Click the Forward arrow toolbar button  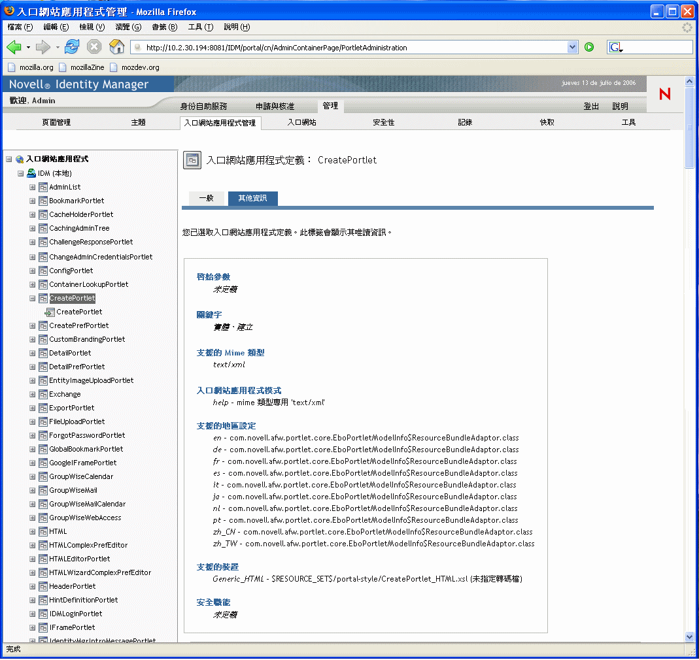pyautogui.click(x=43, y=47)
